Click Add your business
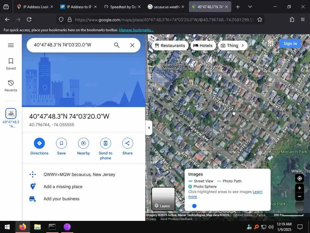This screenshot has height=233, width=310. 61,199
